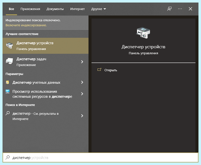
Task: Click the magnifier icon in search box
Action: coord(8,157)
